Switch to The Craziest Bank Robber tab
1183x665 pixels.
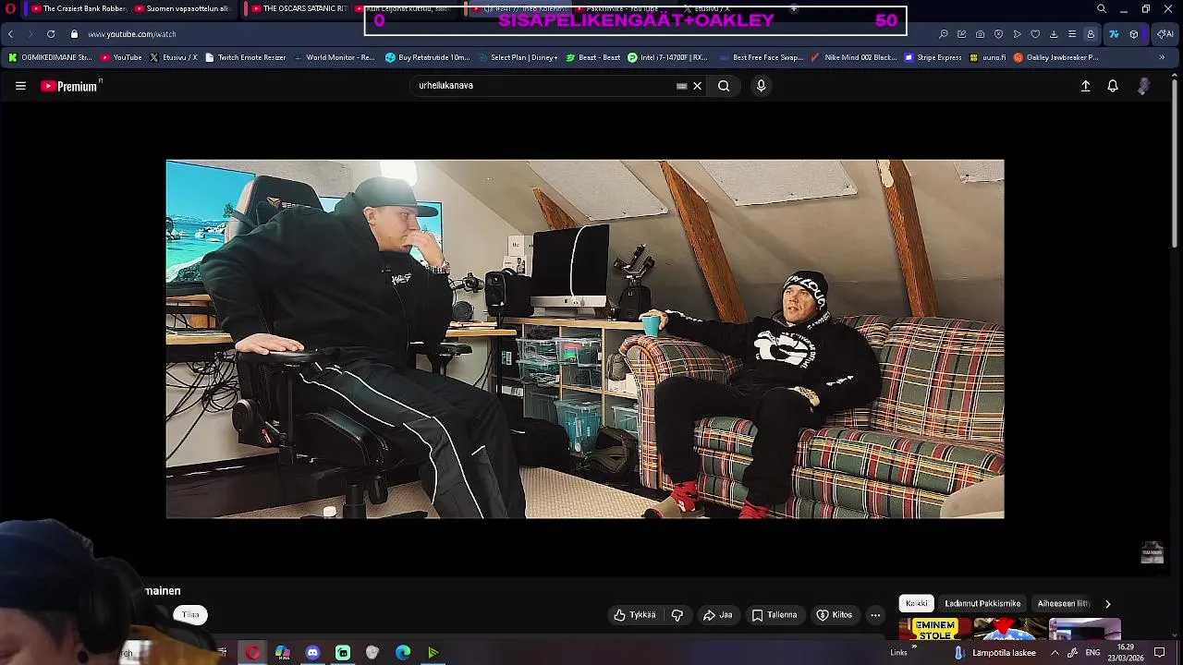pos(78,9)
